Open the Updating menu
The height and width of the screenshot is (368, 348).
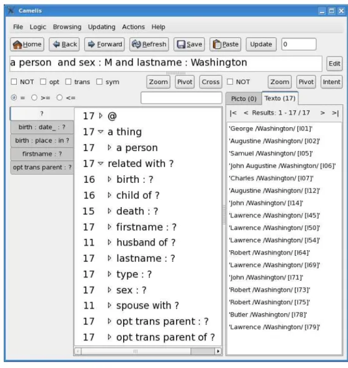click(x=102, y=27)
